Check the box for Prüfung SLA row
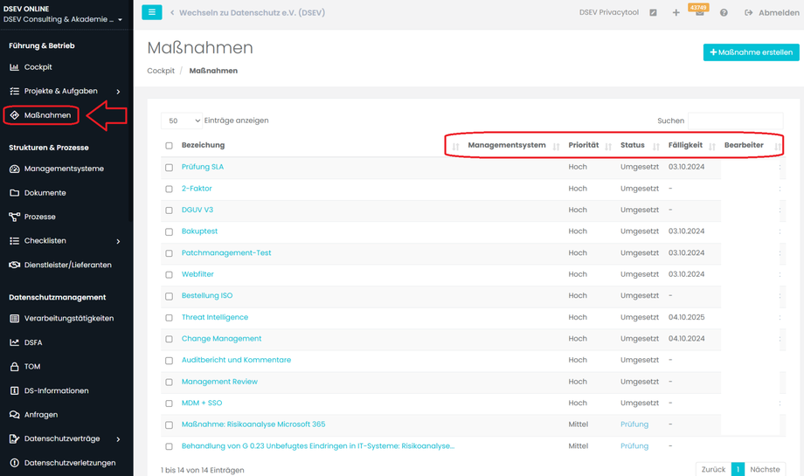This screenshot has height=476, width=804. click(170, 168)
